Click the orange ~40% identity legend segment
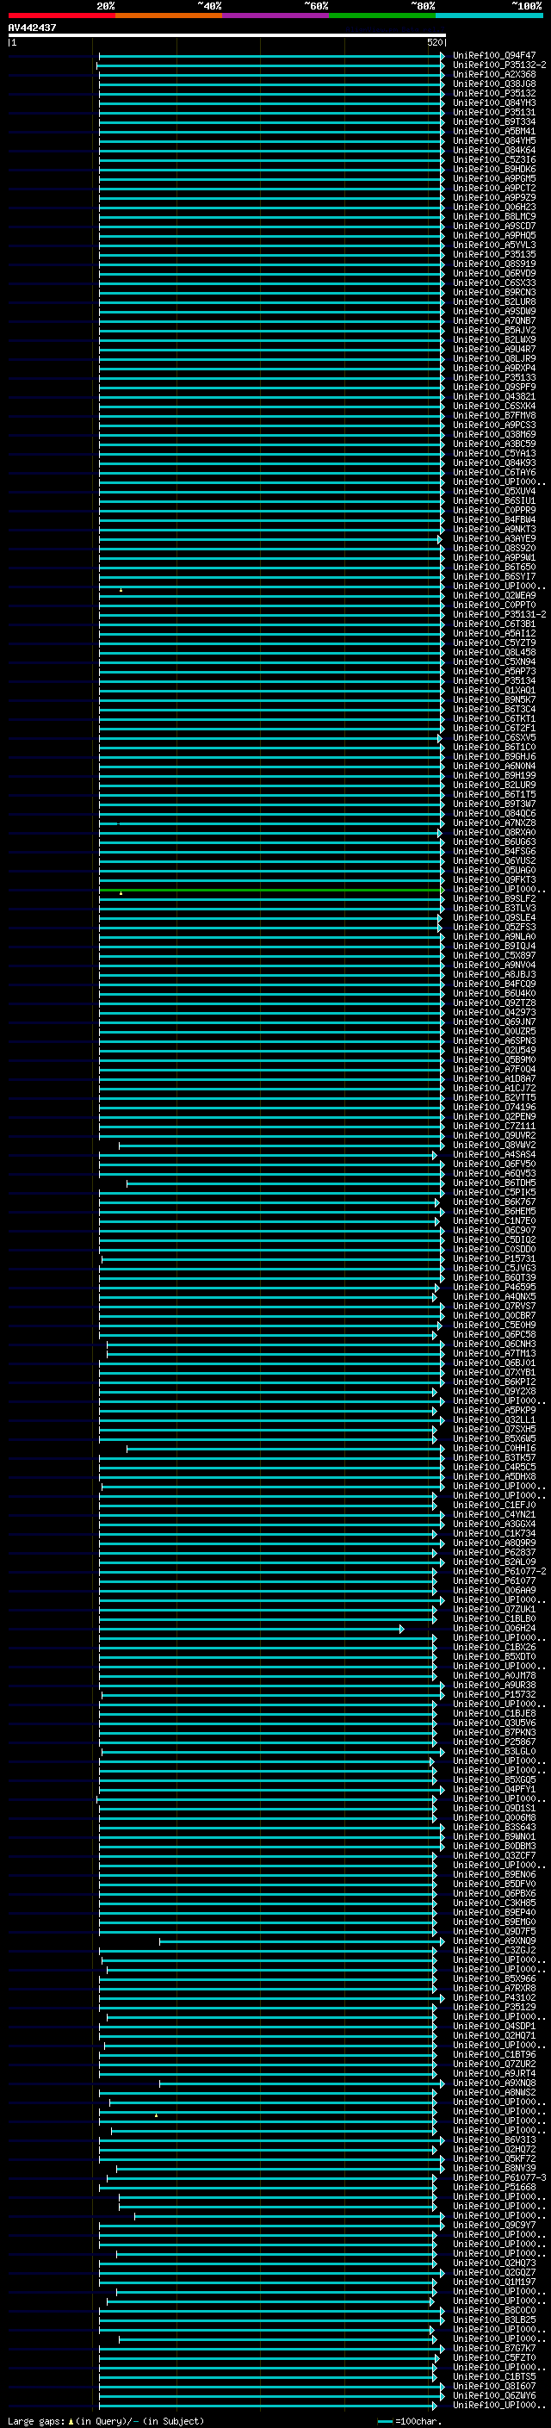 [169, 16]
